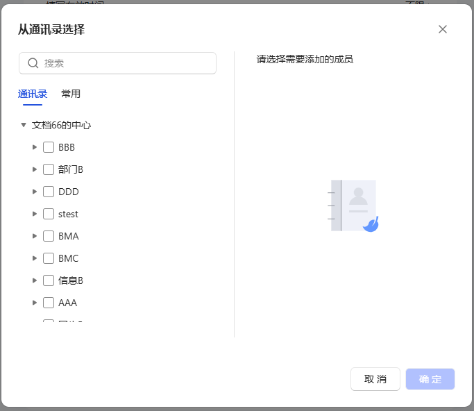The image size is (474, 411).
Task: Close the contact selection dialog
Action: 443,29
